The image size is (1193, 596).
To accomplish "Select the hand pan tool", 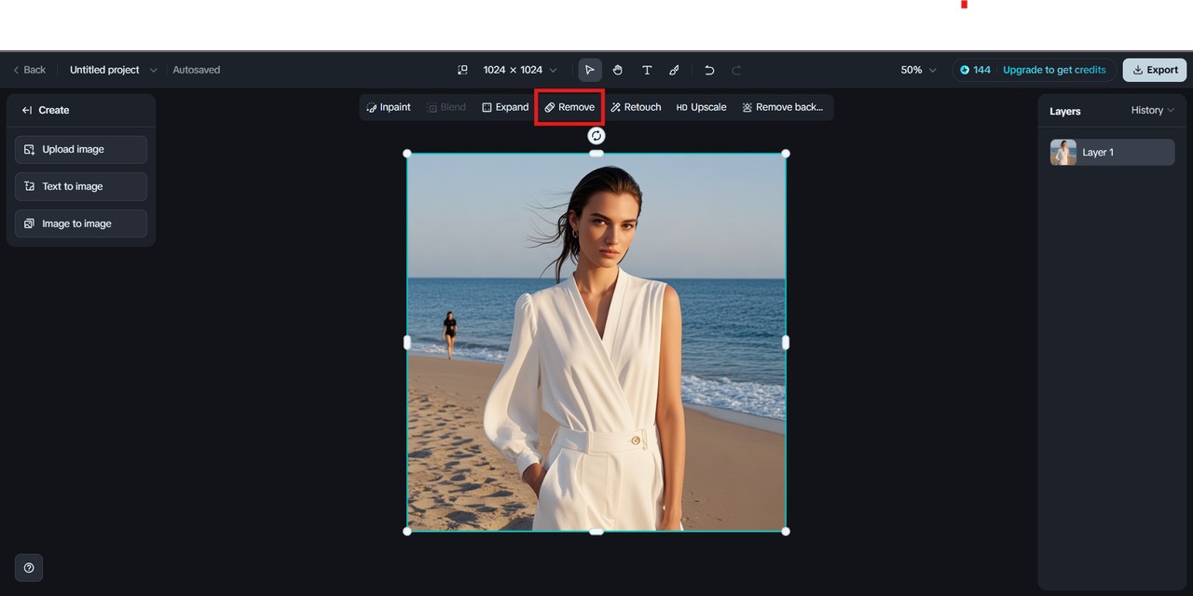I will [x=618, y=70].
